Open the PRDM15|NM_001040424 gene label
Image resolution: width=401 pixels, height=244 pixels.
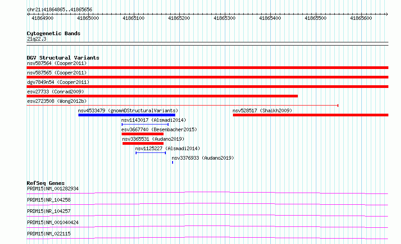[x=53, y=222]
